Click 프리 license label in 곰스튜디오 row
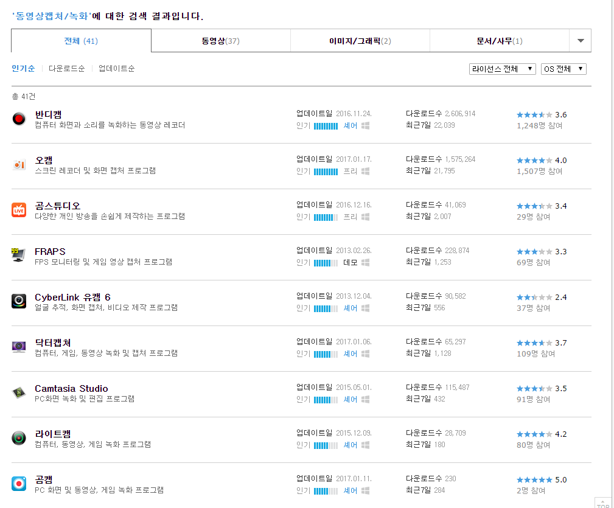Viewport: 614px width, 508px height. tap(350, 217)
